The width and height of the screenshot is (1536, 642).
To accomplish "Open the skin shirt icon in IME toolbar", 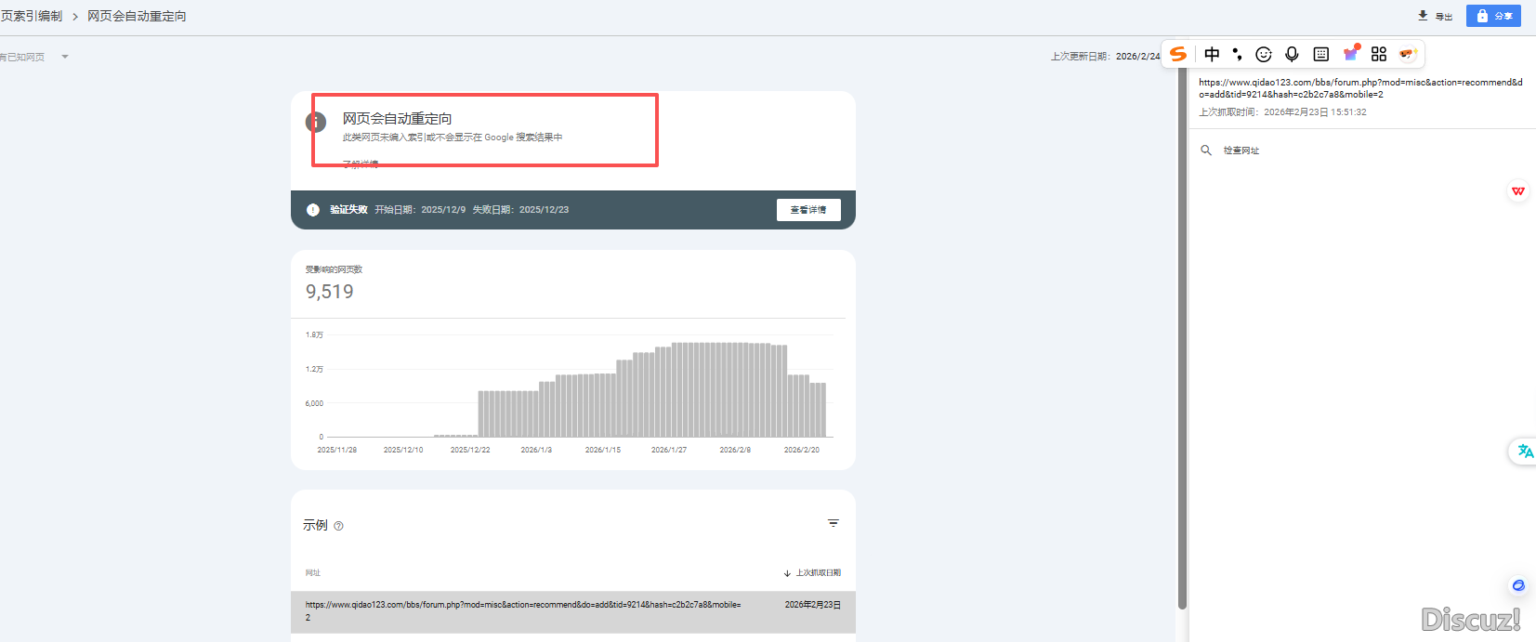I will [1350, 54].
